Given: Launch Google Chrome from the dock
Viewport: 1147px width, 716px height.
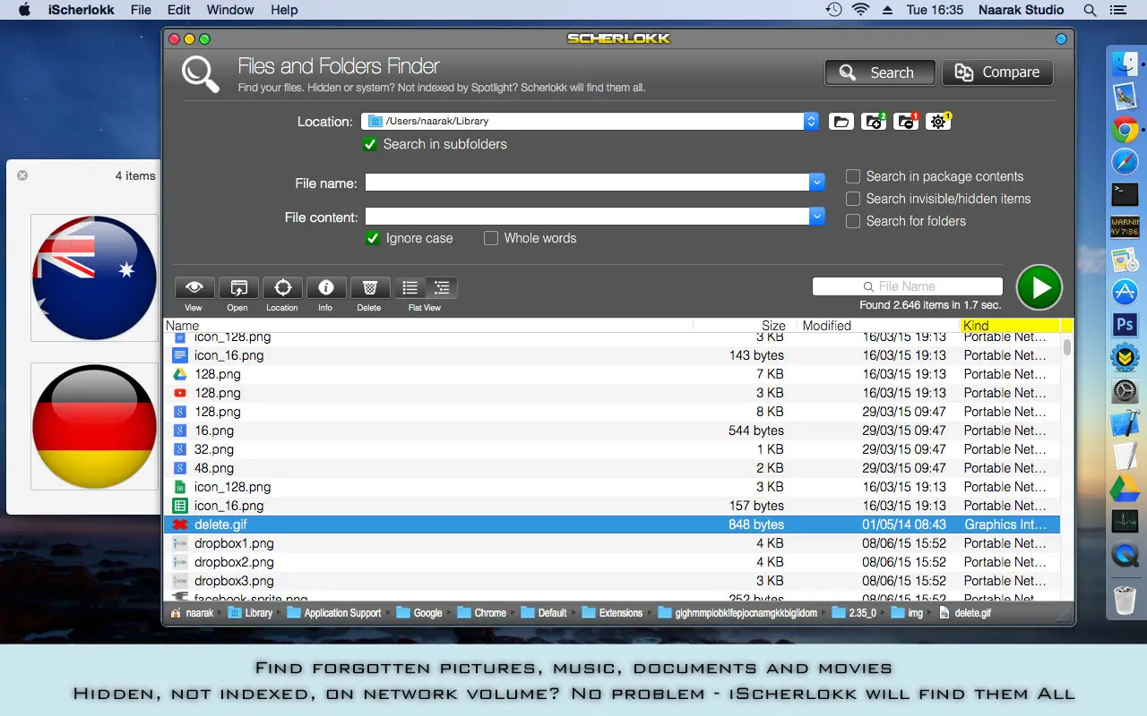Looking at the screenshot, I should click(1125, 130).
